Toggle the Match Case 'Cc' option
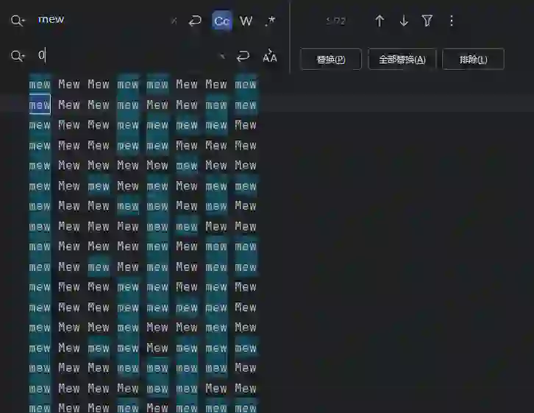The image size is (534, 413). click(221, 21)
